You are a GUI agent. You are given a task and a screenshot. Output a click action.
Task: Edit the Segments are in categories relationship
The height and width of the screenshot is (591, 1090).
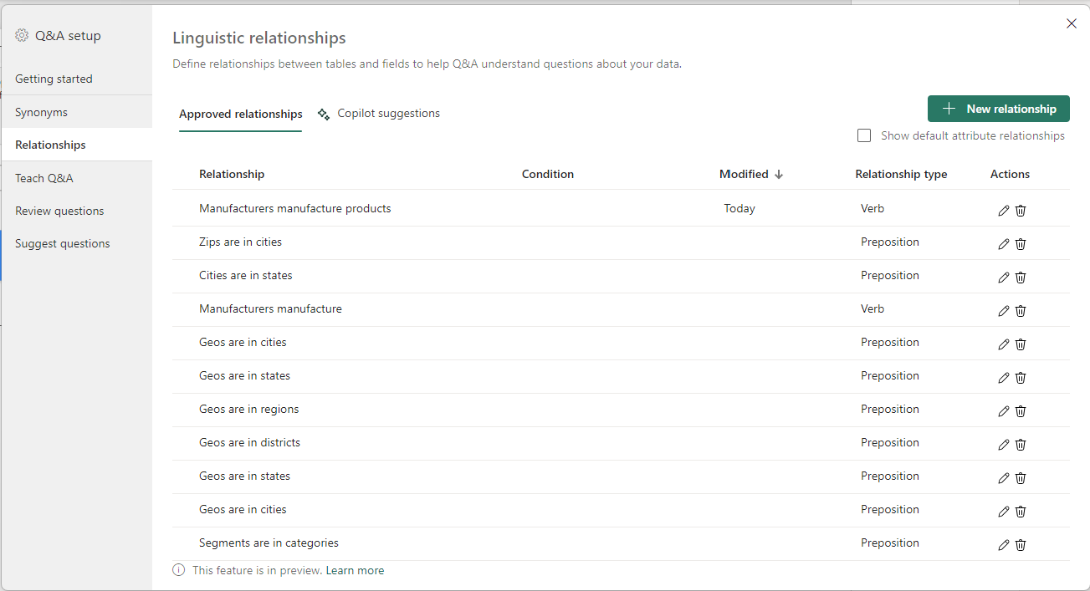point(1004,545)
